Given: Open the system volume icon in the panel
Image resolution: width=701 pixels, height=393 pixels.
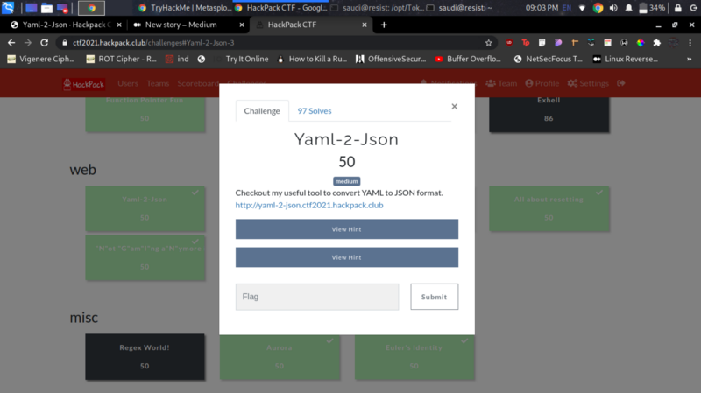Looking at the screenshot, I should [x=613, y=8].
